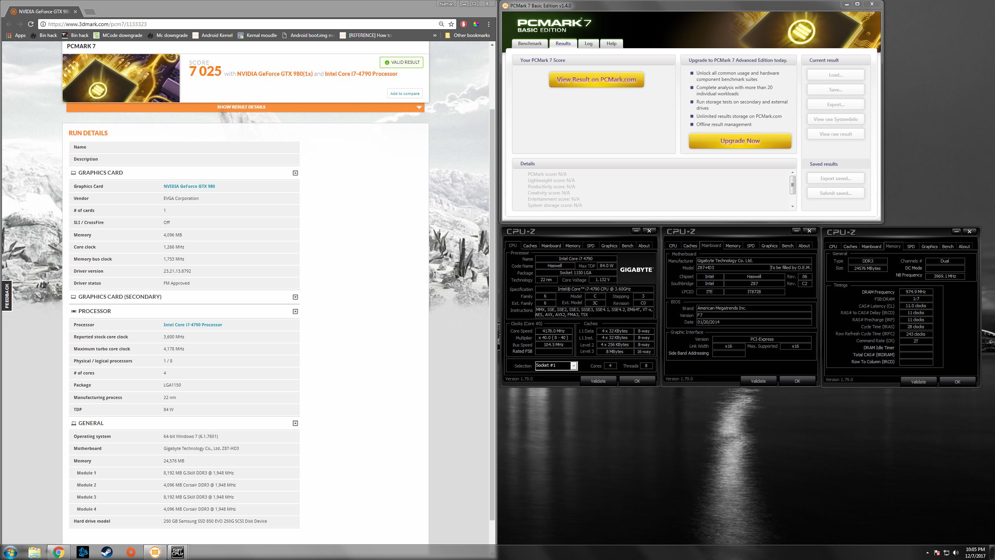Click the site info icon before the URL
The width and height of the screenshot is (995, 560).
[43, 24]
